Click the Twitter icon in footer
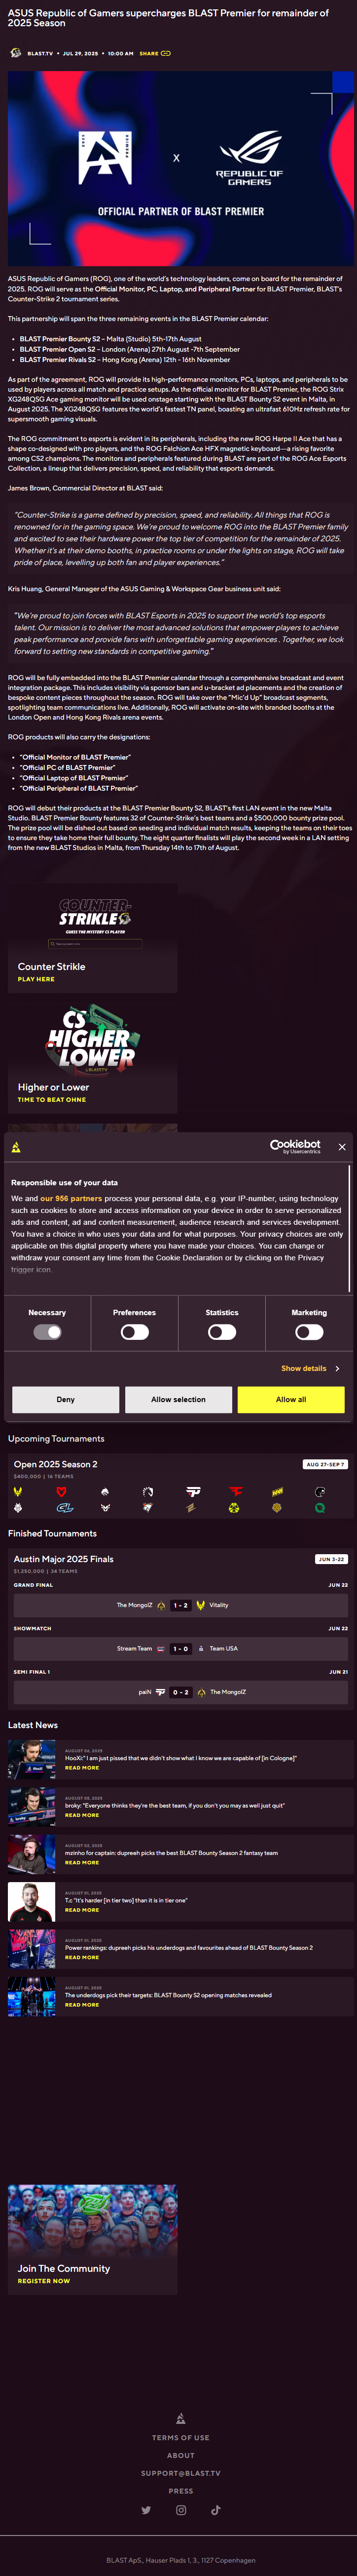Image resolution: width=357 pixels, height=2576 pixels. tap(145, 2510)
